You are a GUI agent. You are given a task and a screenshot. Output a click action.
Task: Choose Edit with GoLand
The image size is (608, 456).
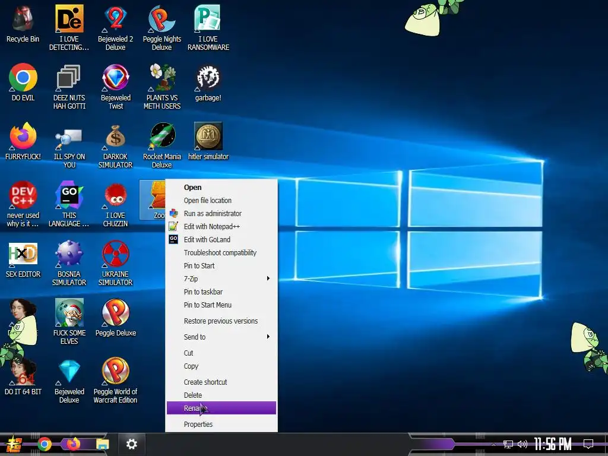pos(221,240)
